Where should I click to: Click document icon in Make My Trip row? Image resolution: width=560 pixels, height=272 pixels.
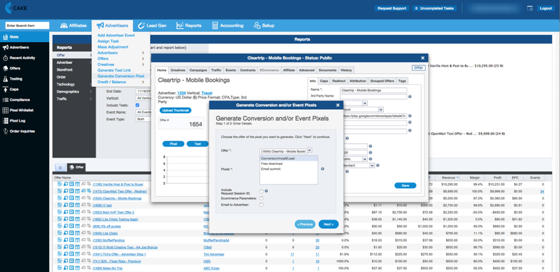pos(60,268)
